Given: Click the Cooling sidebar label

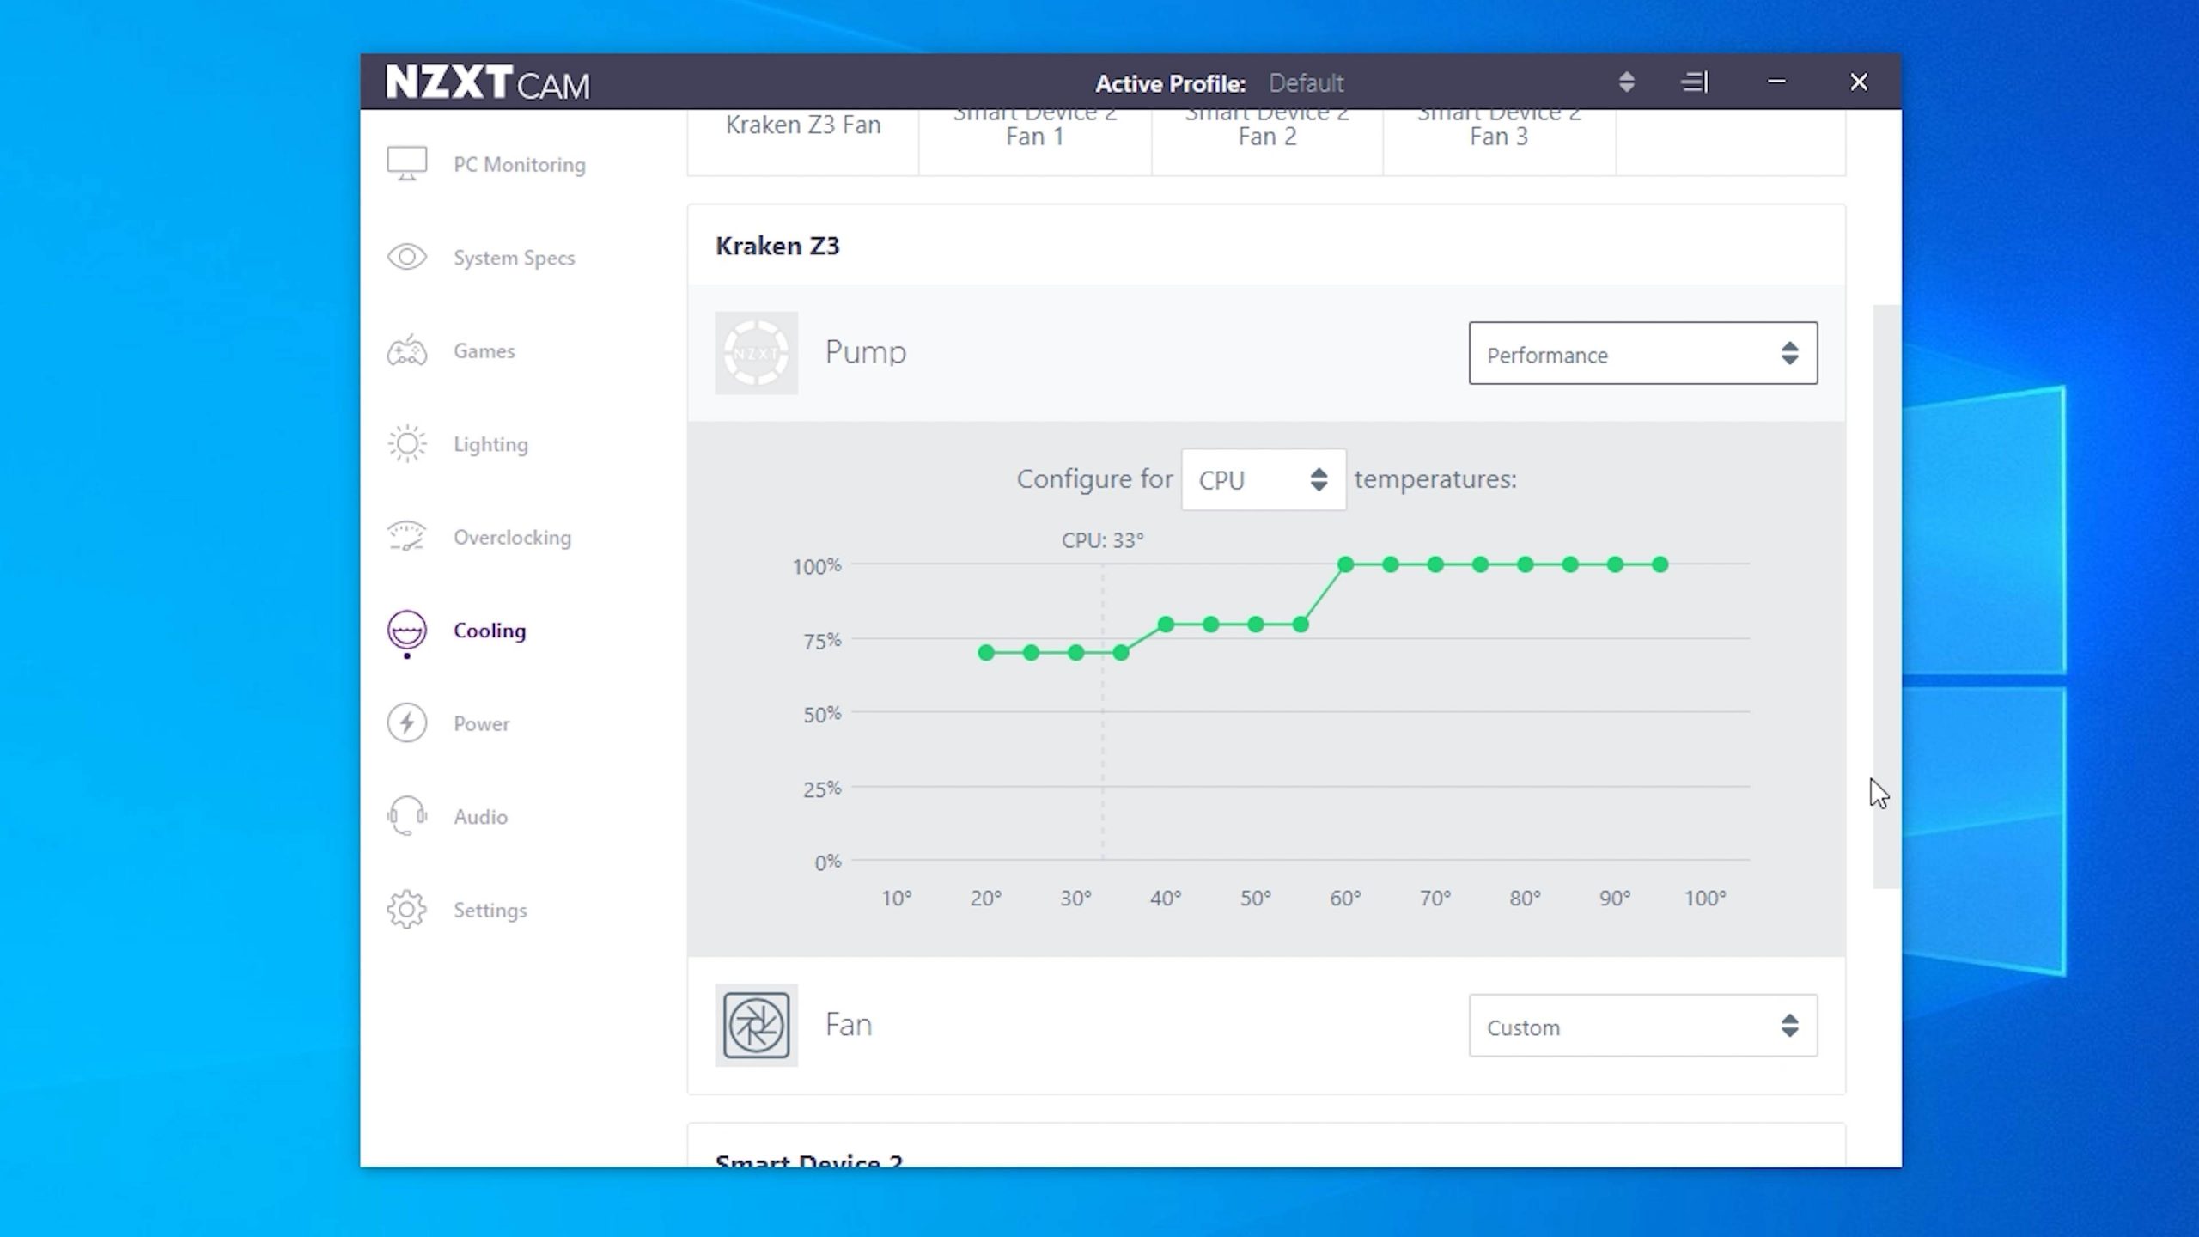Looking at the screenshot, I should point(490,631).
